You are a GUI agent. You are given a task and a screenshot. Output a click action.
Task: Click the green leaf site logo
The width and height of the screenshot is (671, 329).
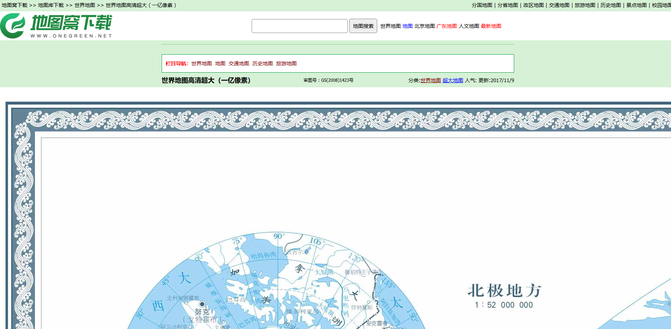coord(13,26)
